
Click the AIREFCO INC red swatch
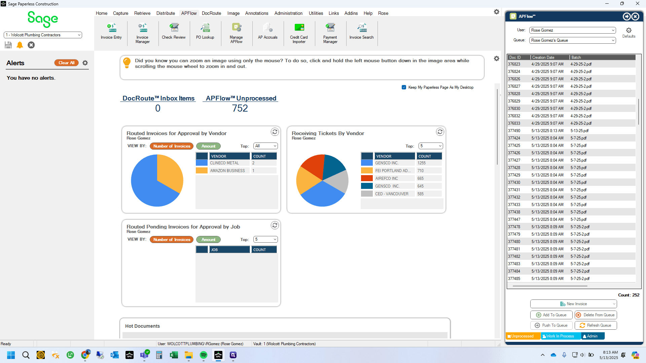click(x=367, y=178)
